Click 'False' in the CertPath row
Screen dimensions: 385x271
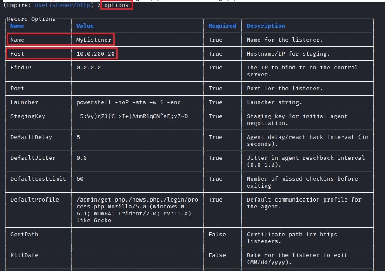217,235
